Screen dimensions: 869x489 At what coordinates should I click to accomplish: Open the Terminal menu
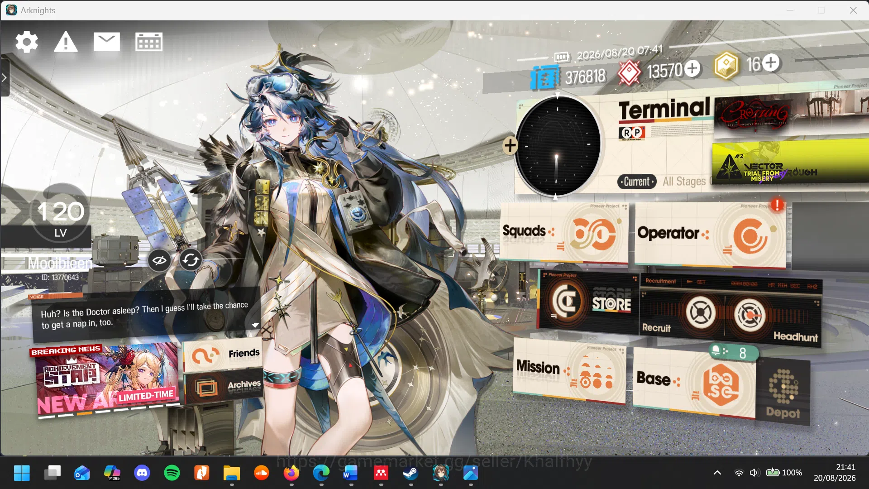pos(664,110)
